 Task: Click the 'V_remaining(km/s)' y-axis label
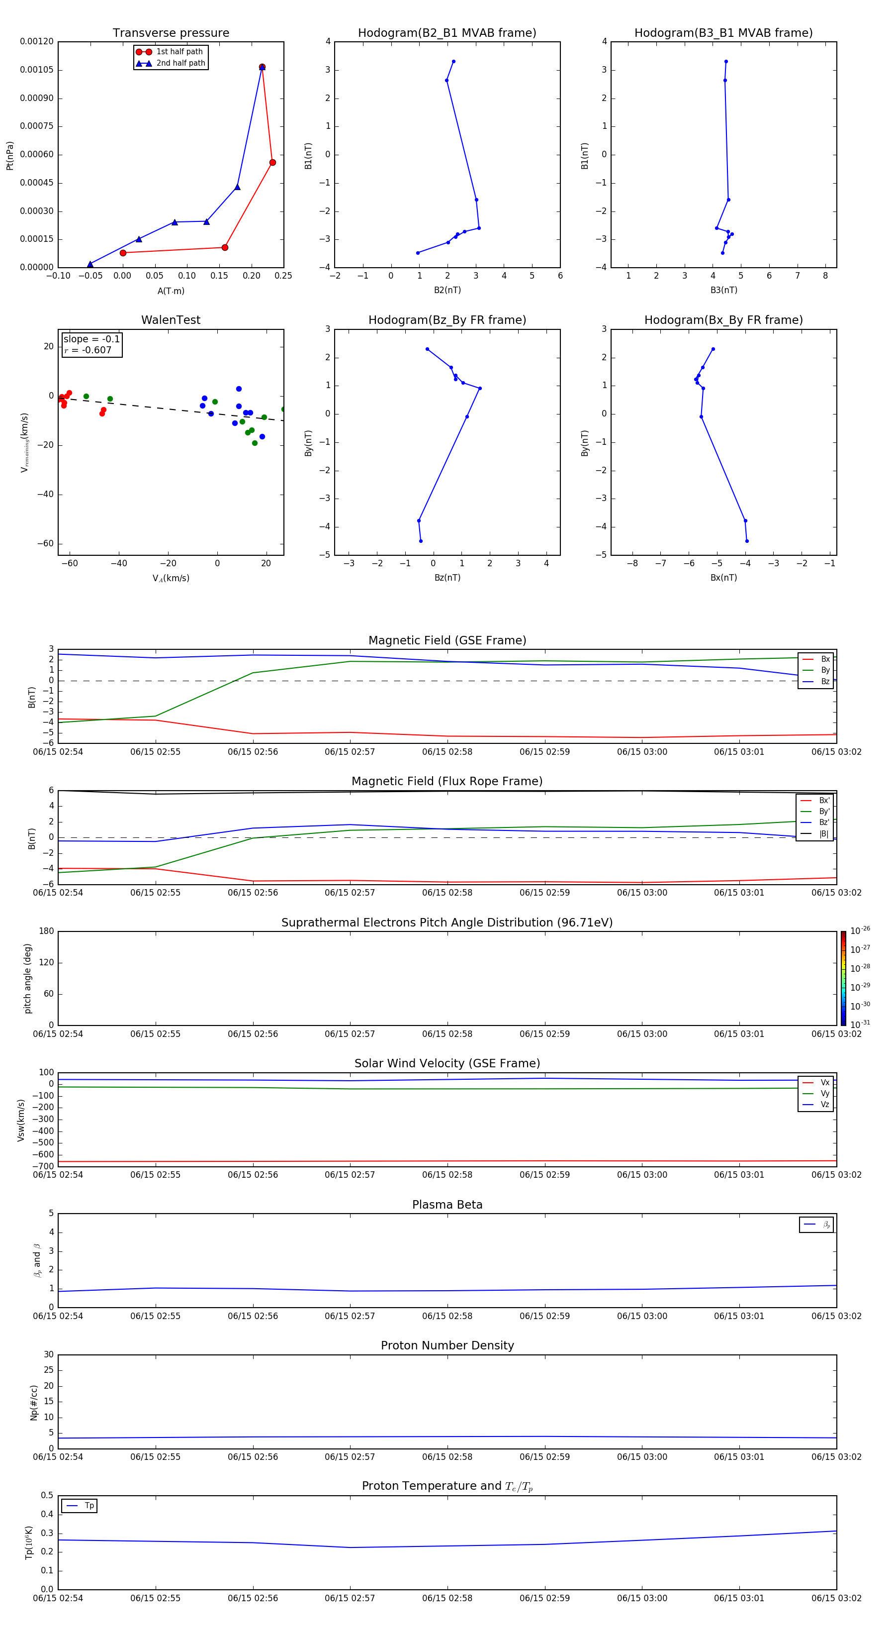pos(24,442)
